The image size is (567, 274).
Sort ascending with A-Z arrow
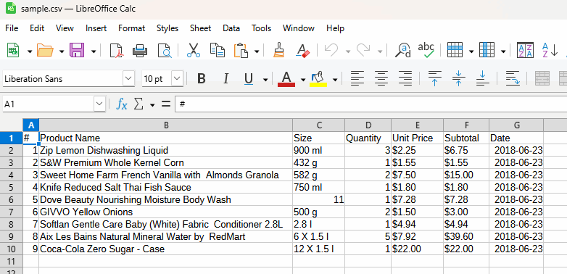tap(550, 50)
